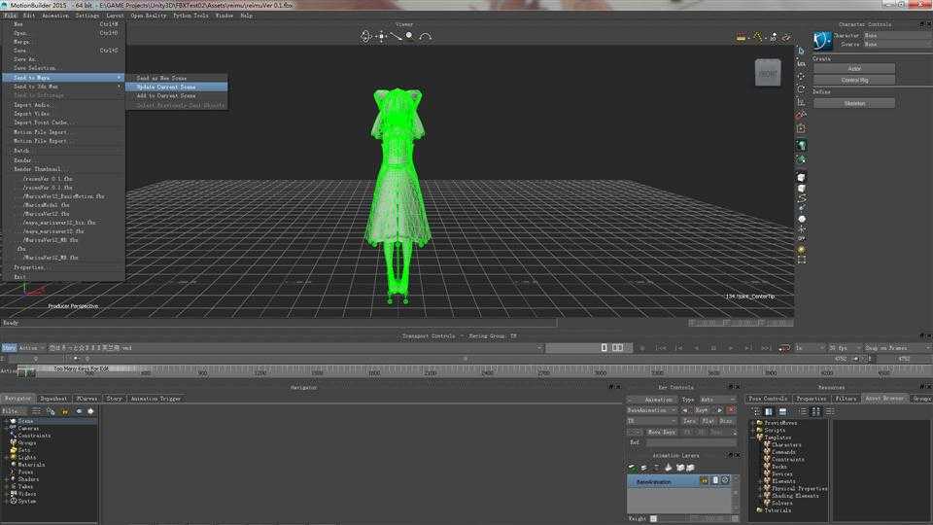Toggle the Story mode button in Transport Controls
The width and height of the screenshot is (933, 525).
tap(9, 348)
